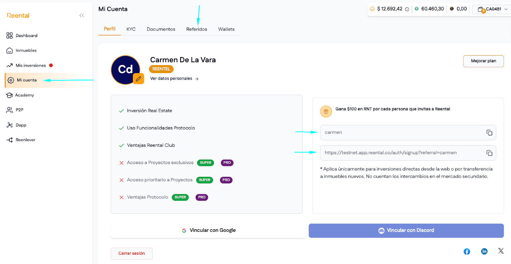Screen dimensions: 511x264
Task: Open Dapp from the sidebar
Action: click(x=21, y=125)
